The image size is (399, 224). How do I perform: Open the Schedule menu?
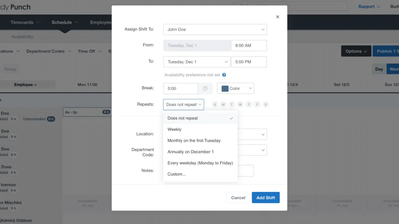click(65, 23)
